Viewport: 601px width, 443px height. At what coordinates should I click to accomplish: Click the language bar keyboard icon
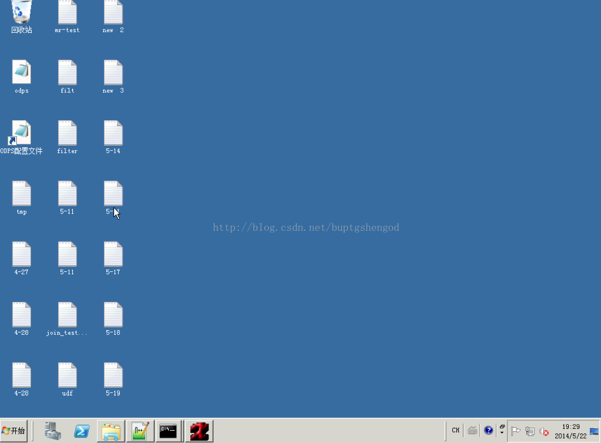[x=472, y=431]
